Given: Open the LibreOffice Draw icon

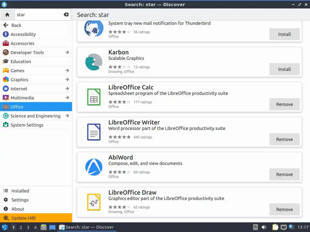Looking at the screenshot, I should coord(94,202).
